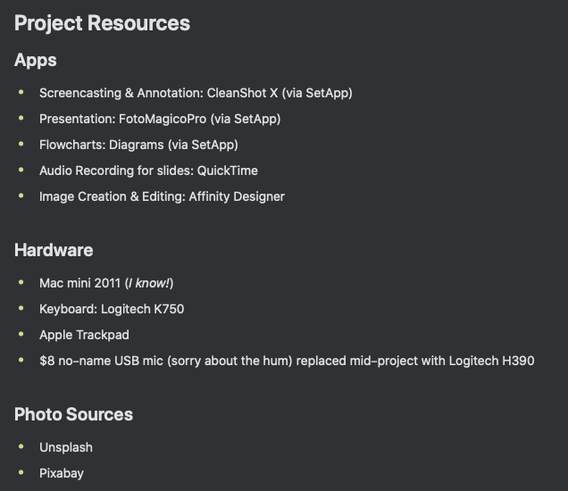Screen dimensions: 568x491
Task: Select the Flowcharts Diagrams list entry
Action: 138,145
